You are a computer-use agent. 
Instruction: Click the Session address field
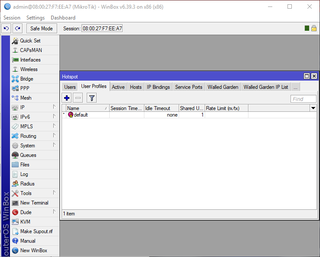click(102, 29)
